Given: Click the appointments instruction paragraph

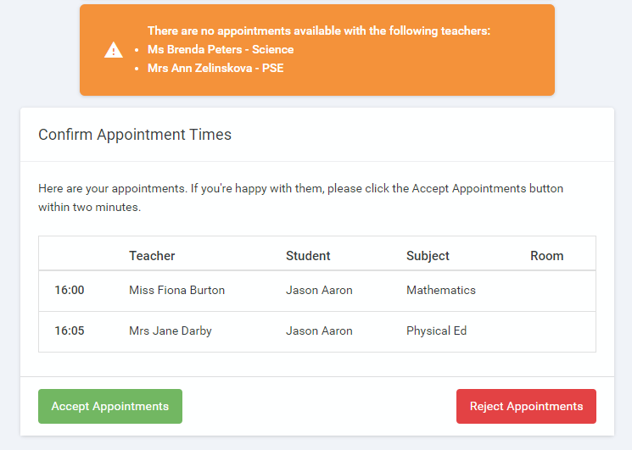Looking at the screenshot, I should point(300,197).
